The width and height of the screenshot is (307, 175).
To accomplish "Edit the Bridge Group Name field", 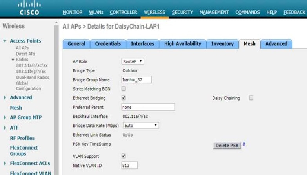I will [x=136, y=79].
